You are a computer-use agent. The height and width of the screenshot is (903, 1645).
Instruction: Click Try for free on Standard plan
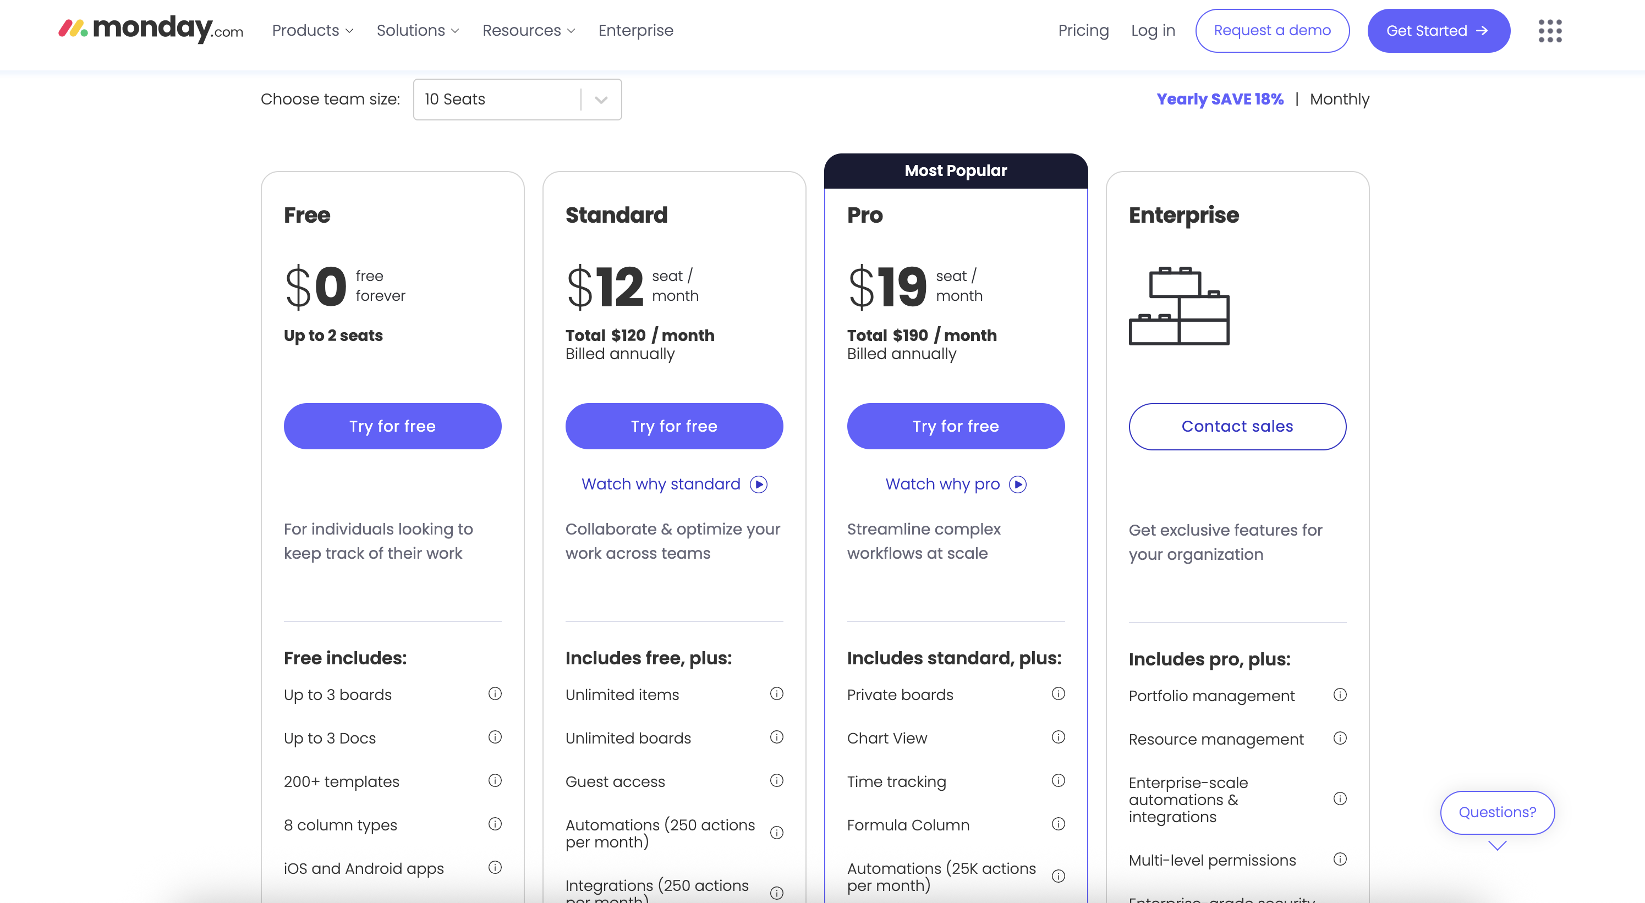(674, 426)
